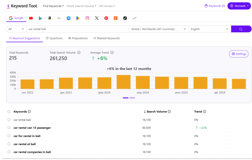252x160 pixels.
Task: Open the Google Trends arrow icon
Action: tap(135, 18)
